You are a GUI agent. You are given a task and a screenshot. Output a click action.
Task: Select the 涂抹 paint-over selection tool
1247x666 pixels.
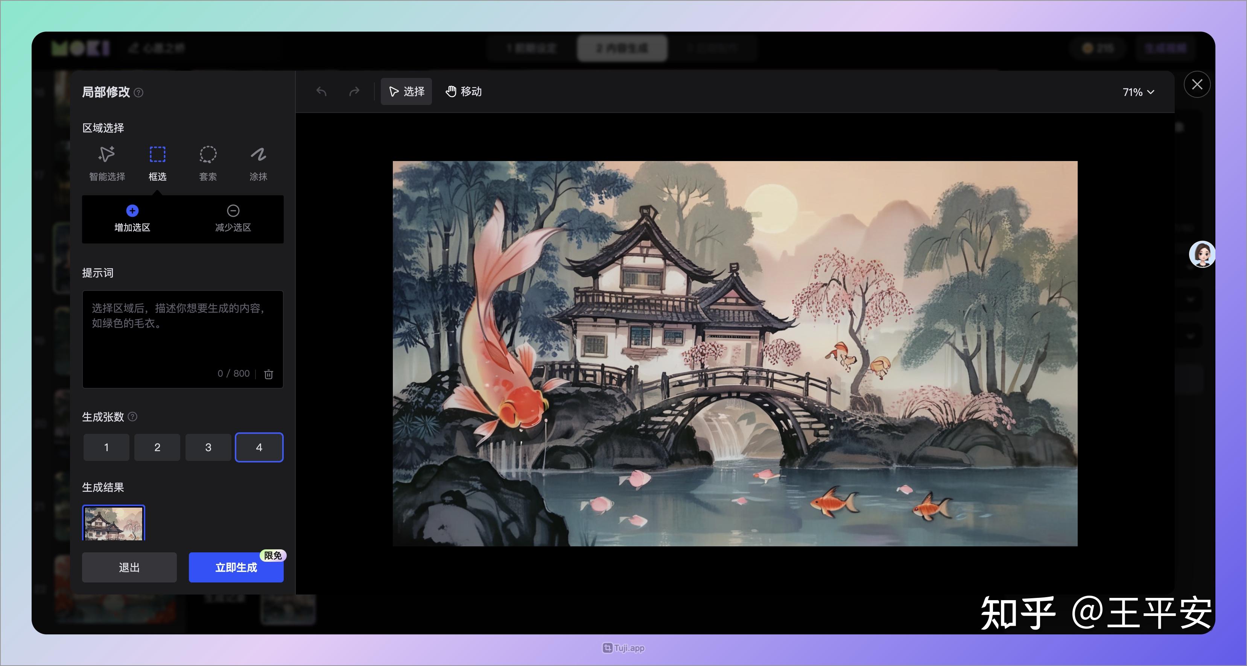pyautogui.click(x=259, y=162)
